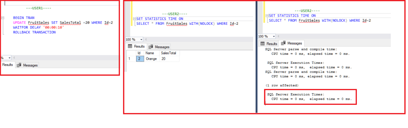This screenshot has height=128, width=408.
Task: Select row number 1 in the results grid
Action: click(x=131, y=59)
